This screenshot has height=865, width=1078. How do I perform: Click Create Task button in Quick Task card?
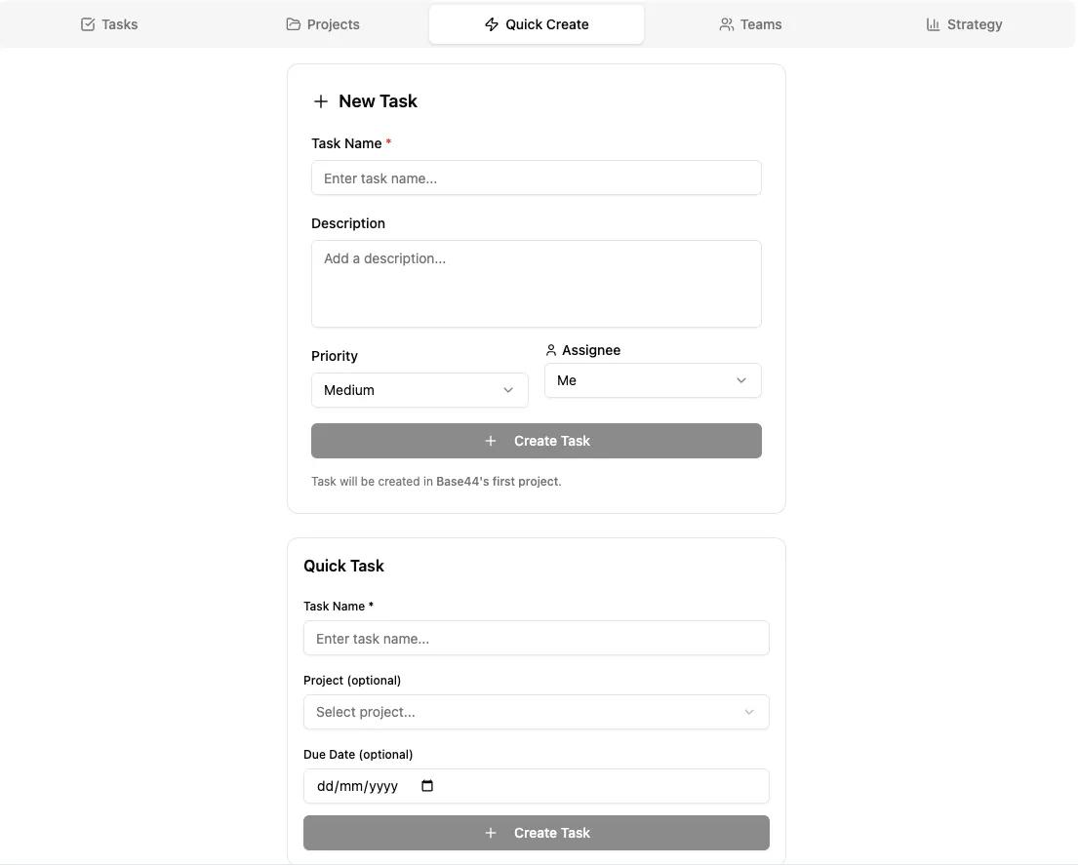pyautogui.click(x=537, y=833)
